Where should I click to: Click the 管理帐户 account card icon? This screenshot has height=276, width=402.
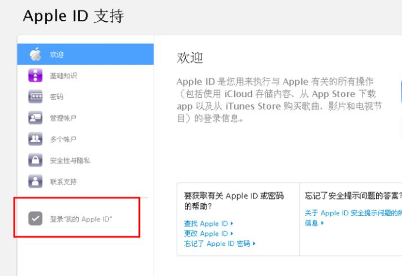(x=36, y=118)
